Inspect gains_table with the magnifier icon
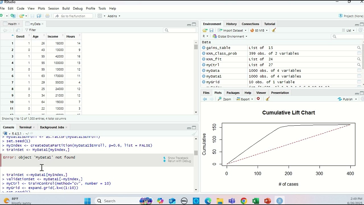 click(x=359, y=48)
